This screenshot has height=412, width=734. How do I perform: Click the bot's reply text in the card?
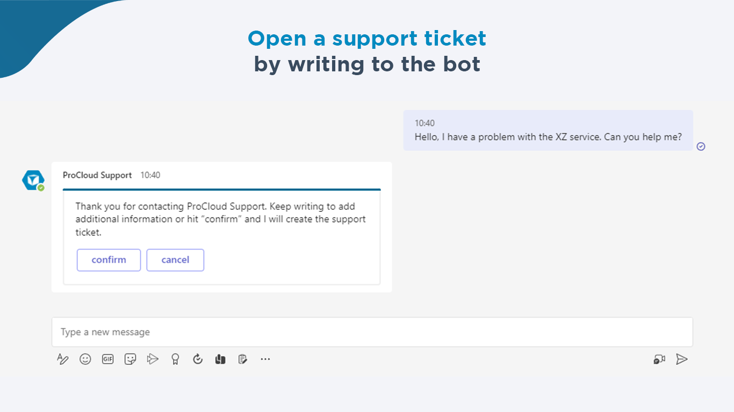pos(220,219)
